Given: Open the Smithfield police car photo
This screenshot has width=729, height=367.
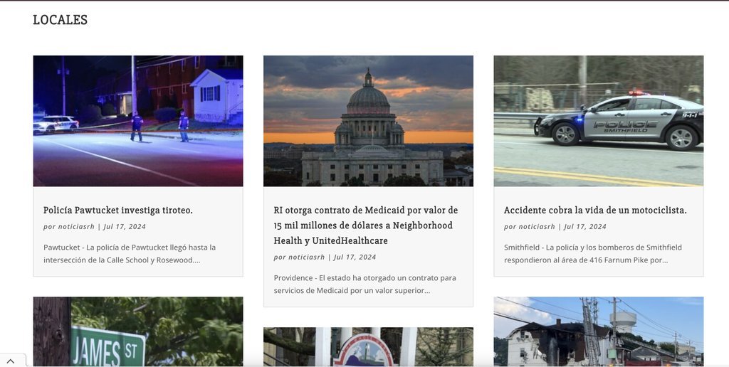Looking at the screenshot, I should (x=598, y=121).
